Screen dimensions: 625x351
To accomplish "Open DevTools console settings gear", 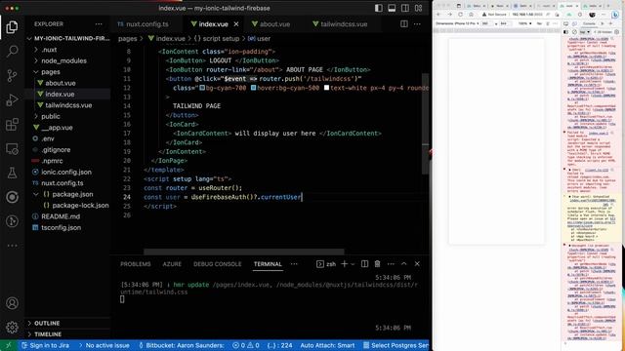I will 616,32.
